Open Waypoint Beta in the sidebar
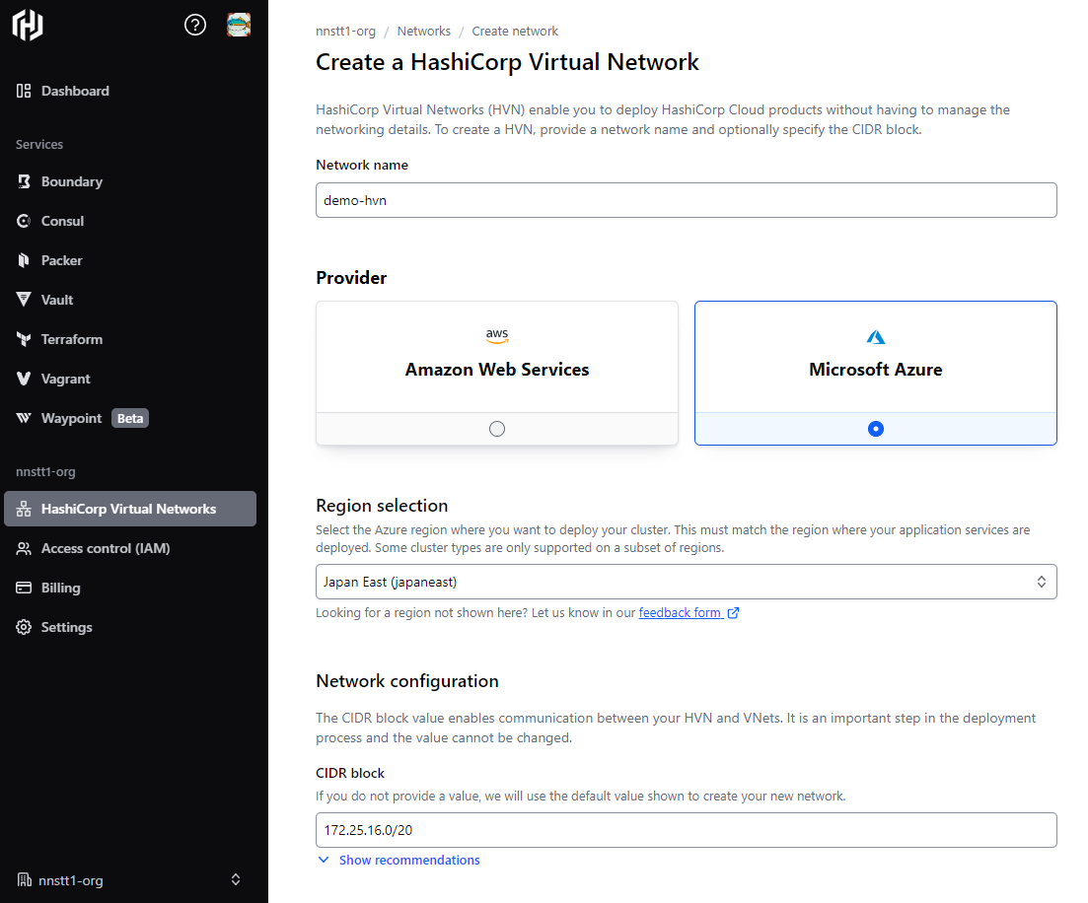Screen dimensions: 1088x903 [71, 418]
